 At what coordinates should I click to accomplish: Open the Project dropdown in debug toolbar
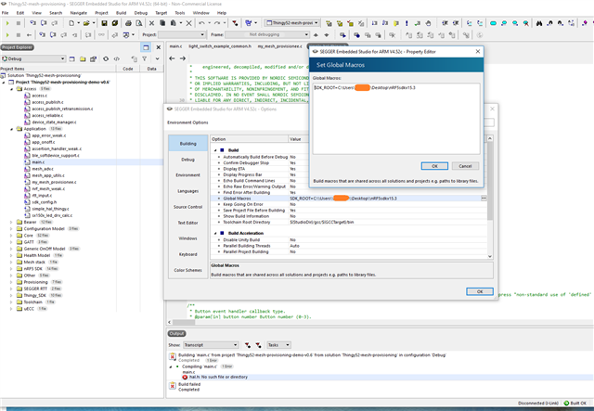pos(182,35)
